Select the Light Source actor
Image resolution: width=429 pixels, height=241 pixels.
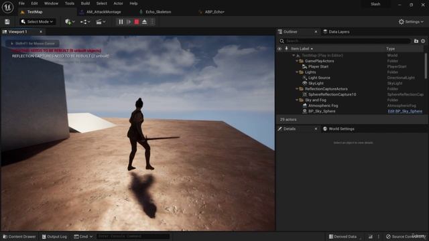click(319, 78)
